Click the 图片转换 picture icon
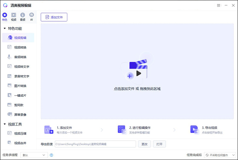238x160 pixels. pos(10,85)
